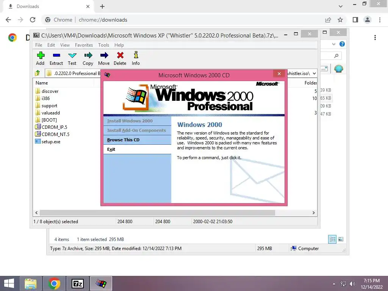
Task: Sort by the Name column header
Action: (x=63, y=83)
